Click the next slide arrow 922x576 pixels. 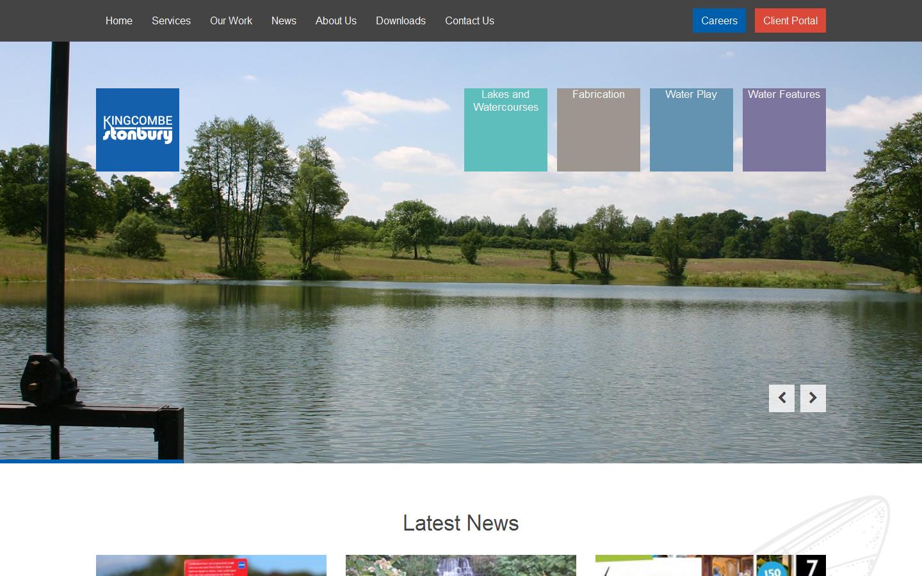pyautogui.click(x=813, y=398)
